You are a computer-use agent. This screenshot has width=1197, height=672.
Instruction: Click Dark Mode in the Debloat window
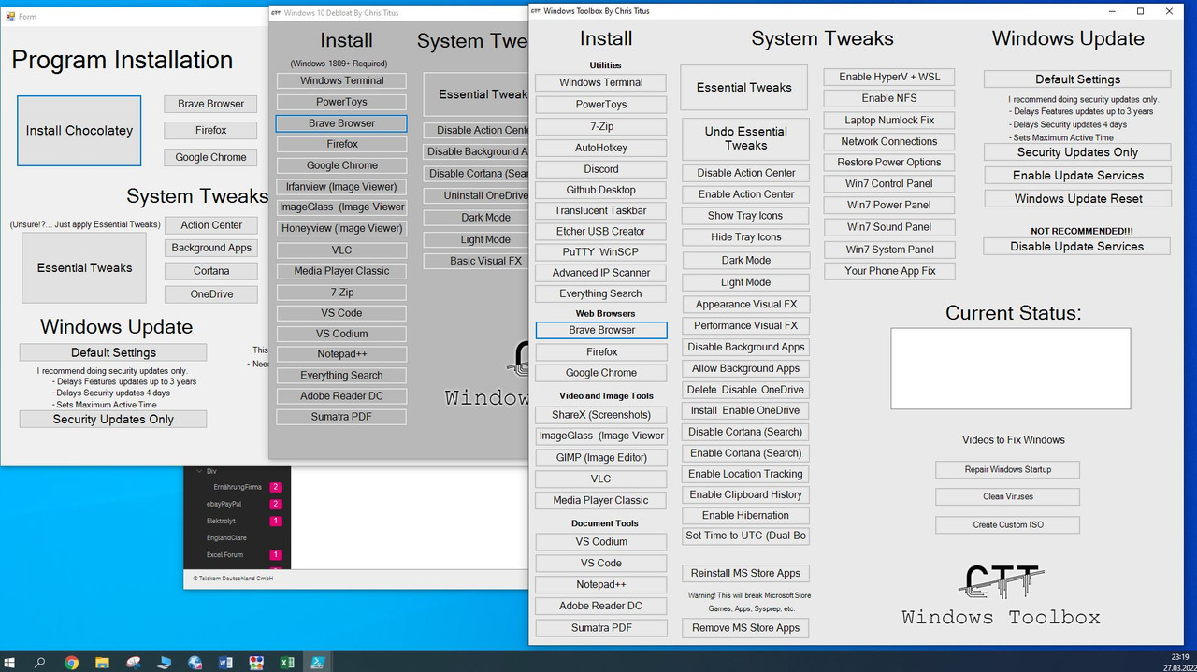click(477, 218)
